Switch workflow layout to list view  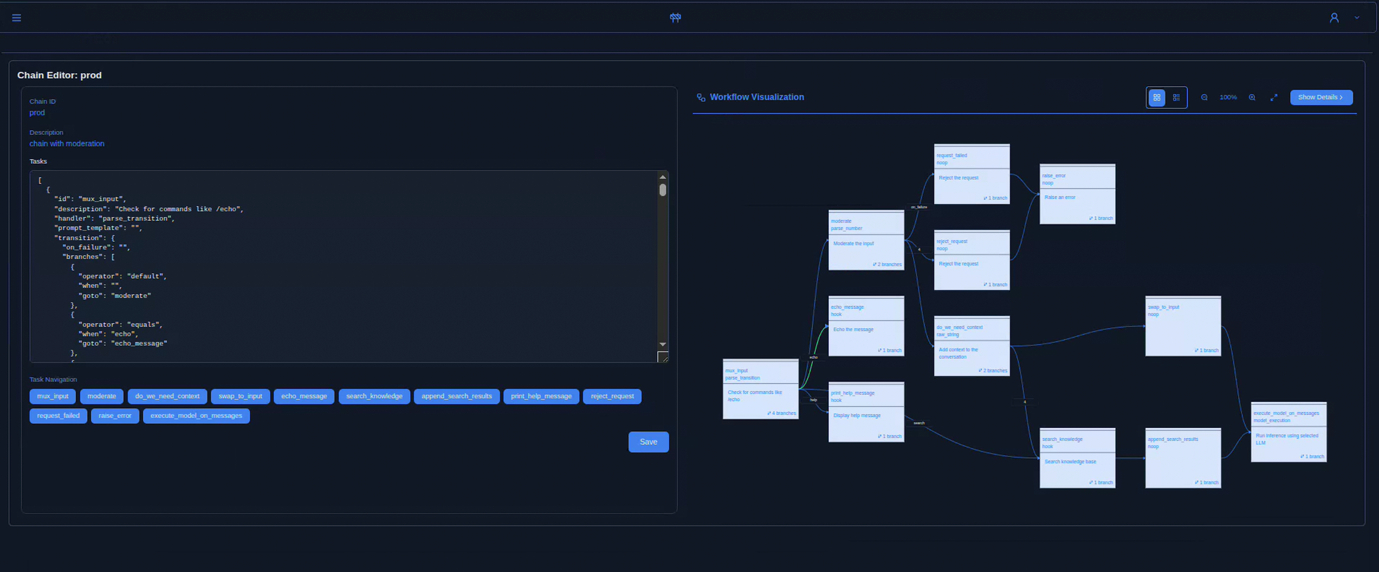1176,97
